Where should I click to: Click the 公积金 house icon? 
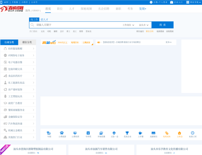coord(179,133)
